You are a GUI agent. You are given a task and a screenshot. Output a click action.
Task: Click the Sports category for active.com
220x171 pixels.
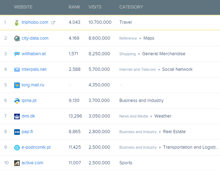click(126, 163)
